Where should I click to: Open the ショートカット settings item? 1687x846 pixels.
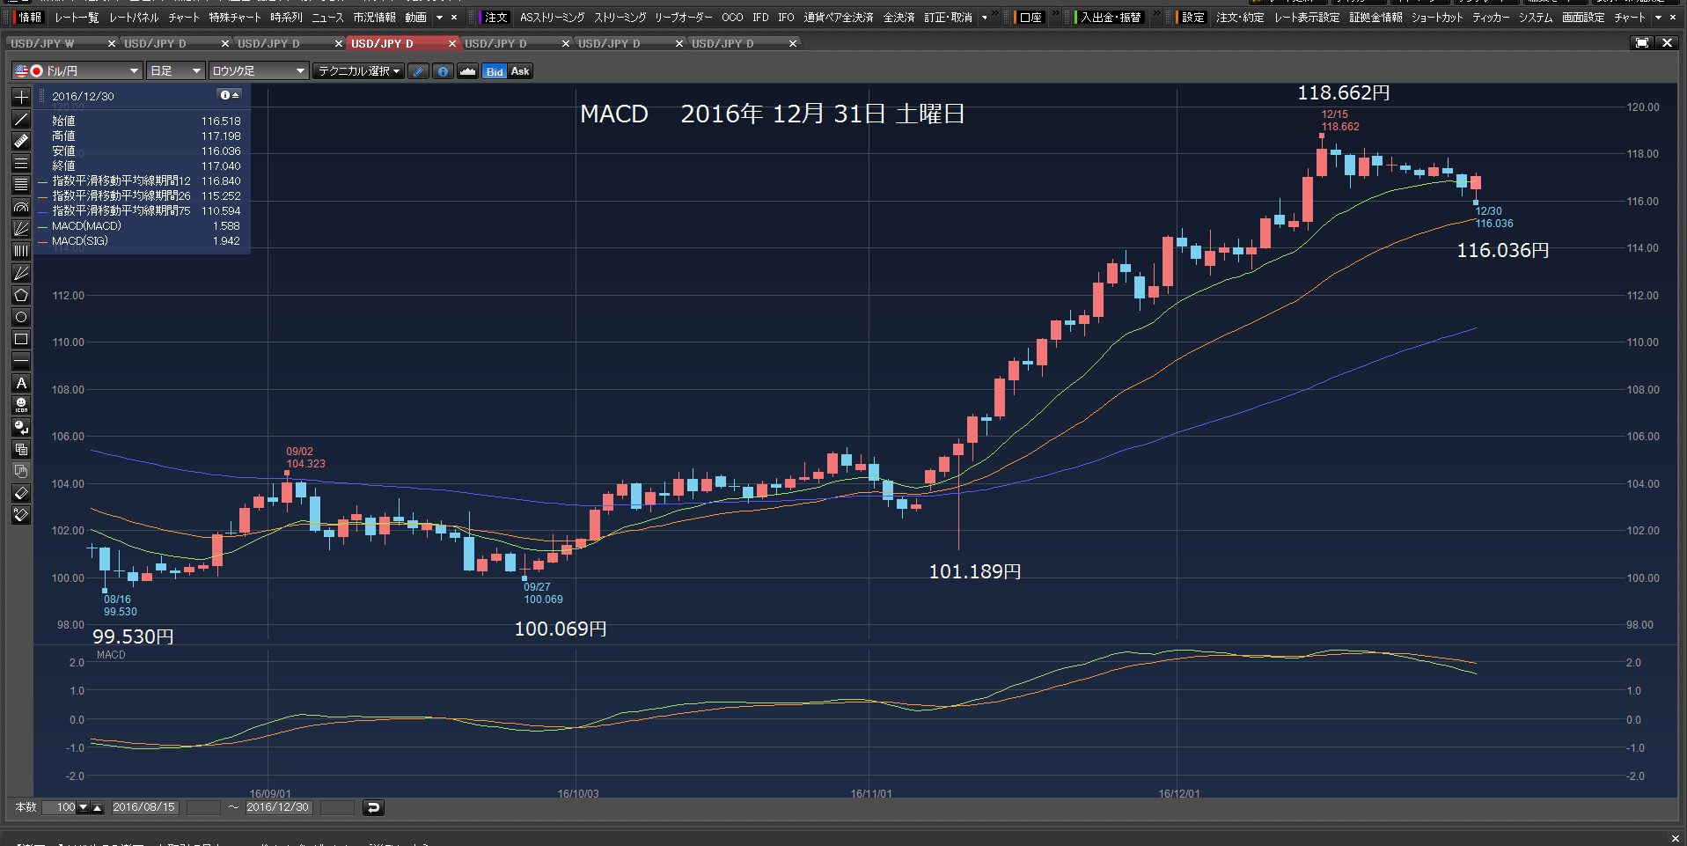point(1437,18)
